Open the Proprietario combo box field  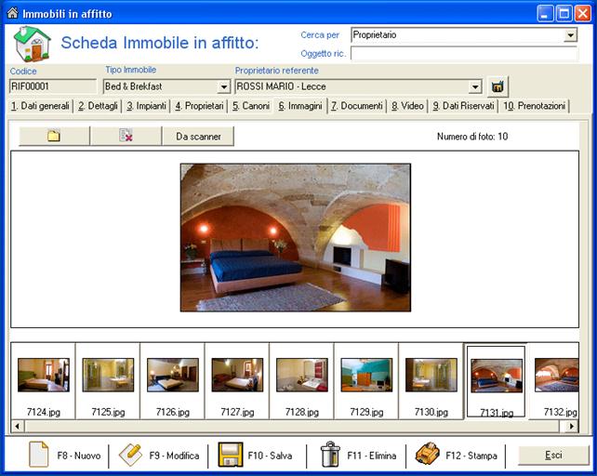pyautogui.click(x=464, y=35)
